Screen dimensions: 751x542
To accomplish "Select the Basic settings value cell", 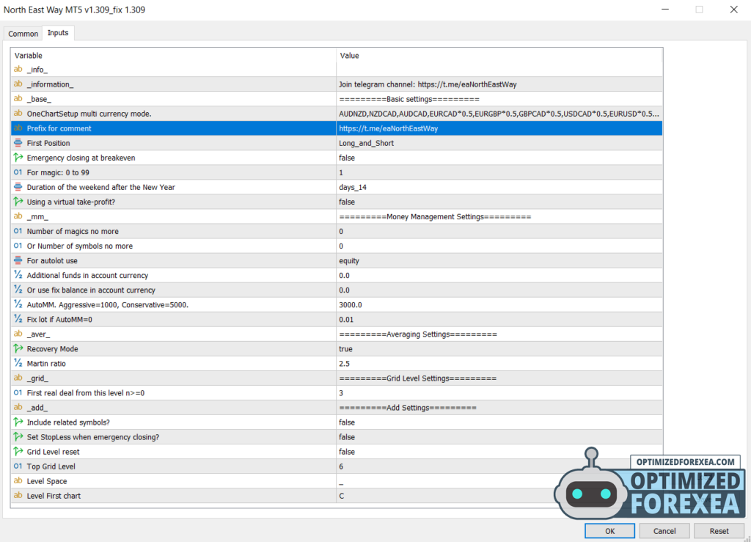I will click(499, 99).
